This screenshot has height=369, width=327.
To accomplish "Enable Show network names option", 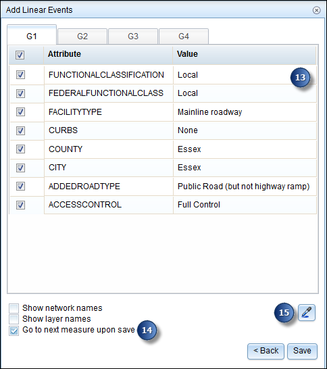I will click(x=14, y=308).
